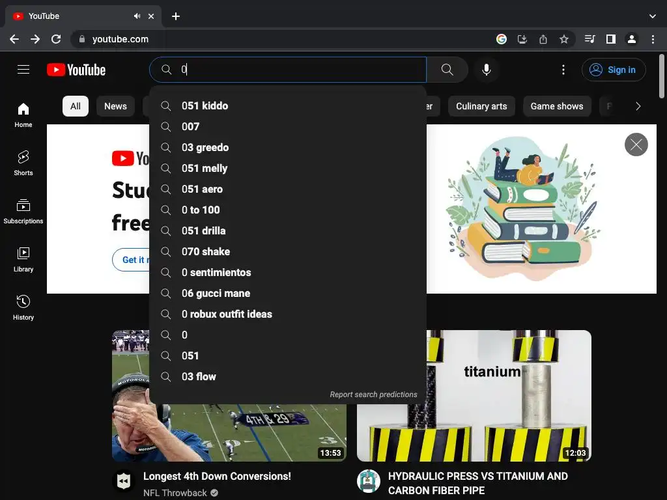
Task: Select the Culinary arts chip
Action: click(481, 106)
